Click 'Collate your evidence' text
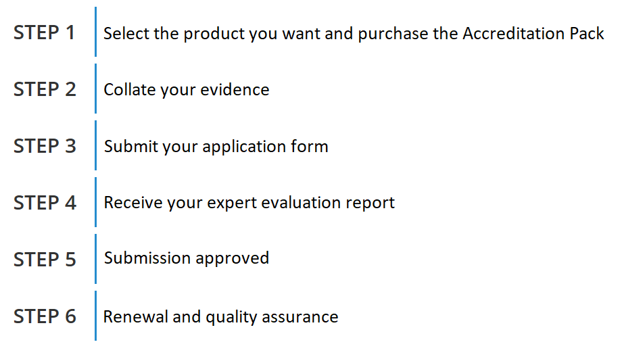 [x=186, y=90]
